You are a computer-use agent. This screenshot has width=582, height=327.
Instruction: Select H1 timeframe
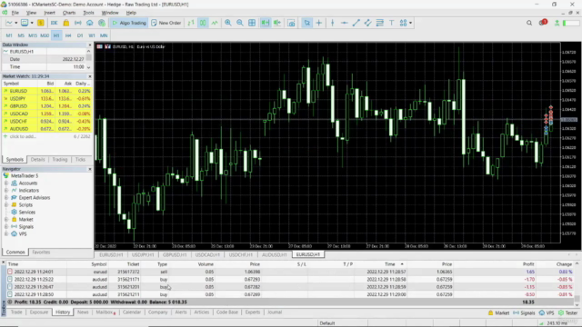56,35
